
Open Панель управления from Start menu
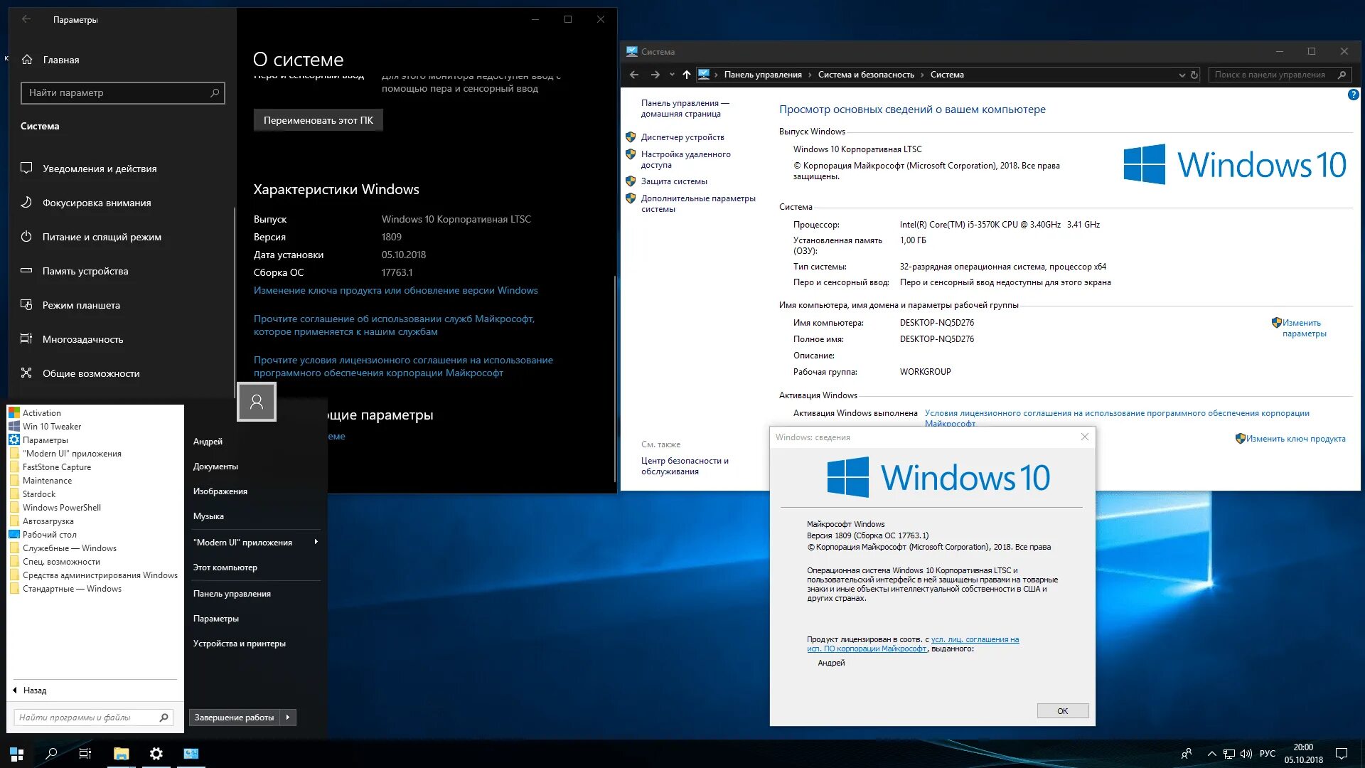click(232, 594)
